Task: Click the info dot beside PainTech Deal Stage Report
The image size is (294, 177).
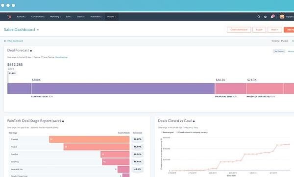Action: pos(63,121)
